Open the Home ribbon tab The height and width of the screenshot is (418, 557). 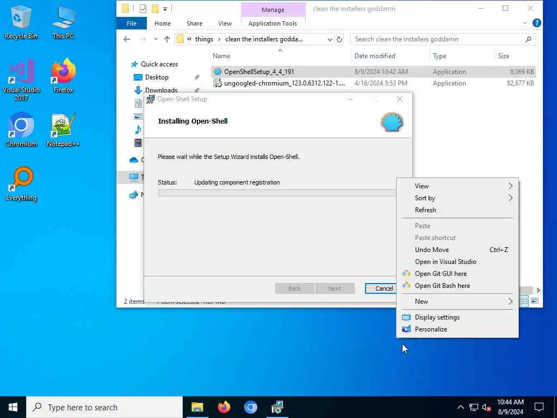(x=162, y=23)
